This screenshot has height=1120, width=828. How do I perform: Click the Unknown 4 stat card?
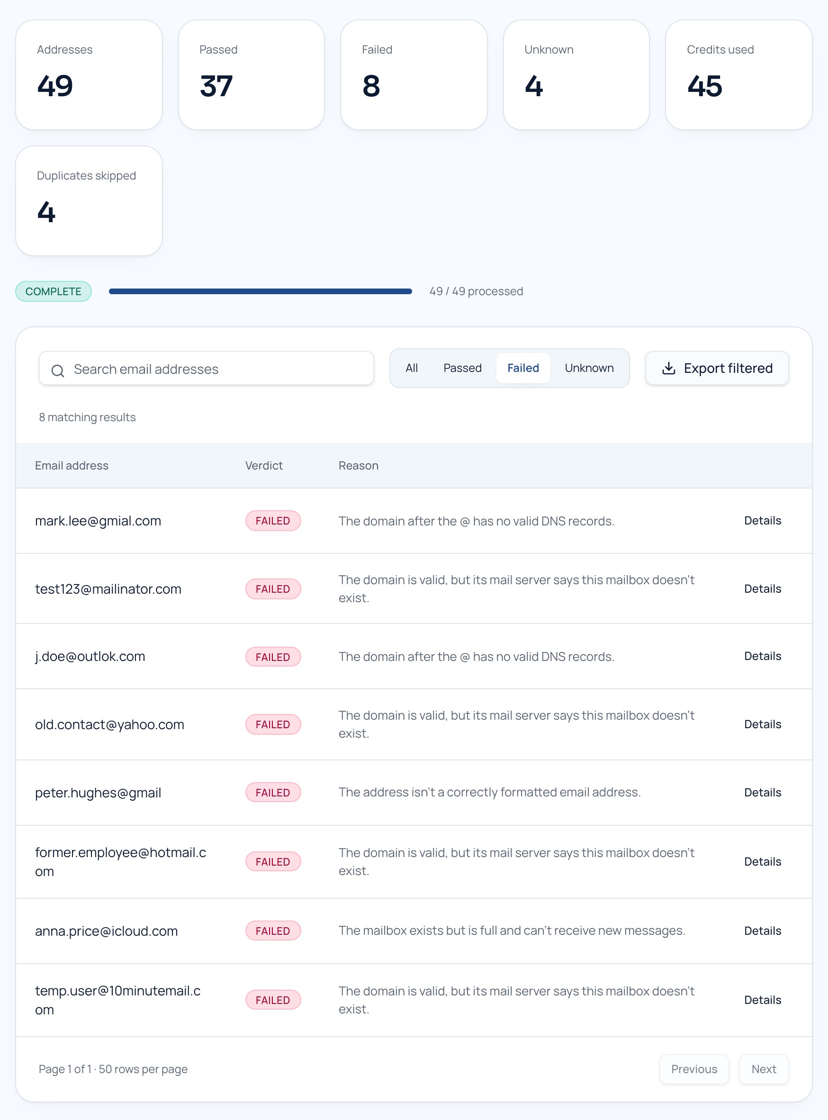coord(576,75)
